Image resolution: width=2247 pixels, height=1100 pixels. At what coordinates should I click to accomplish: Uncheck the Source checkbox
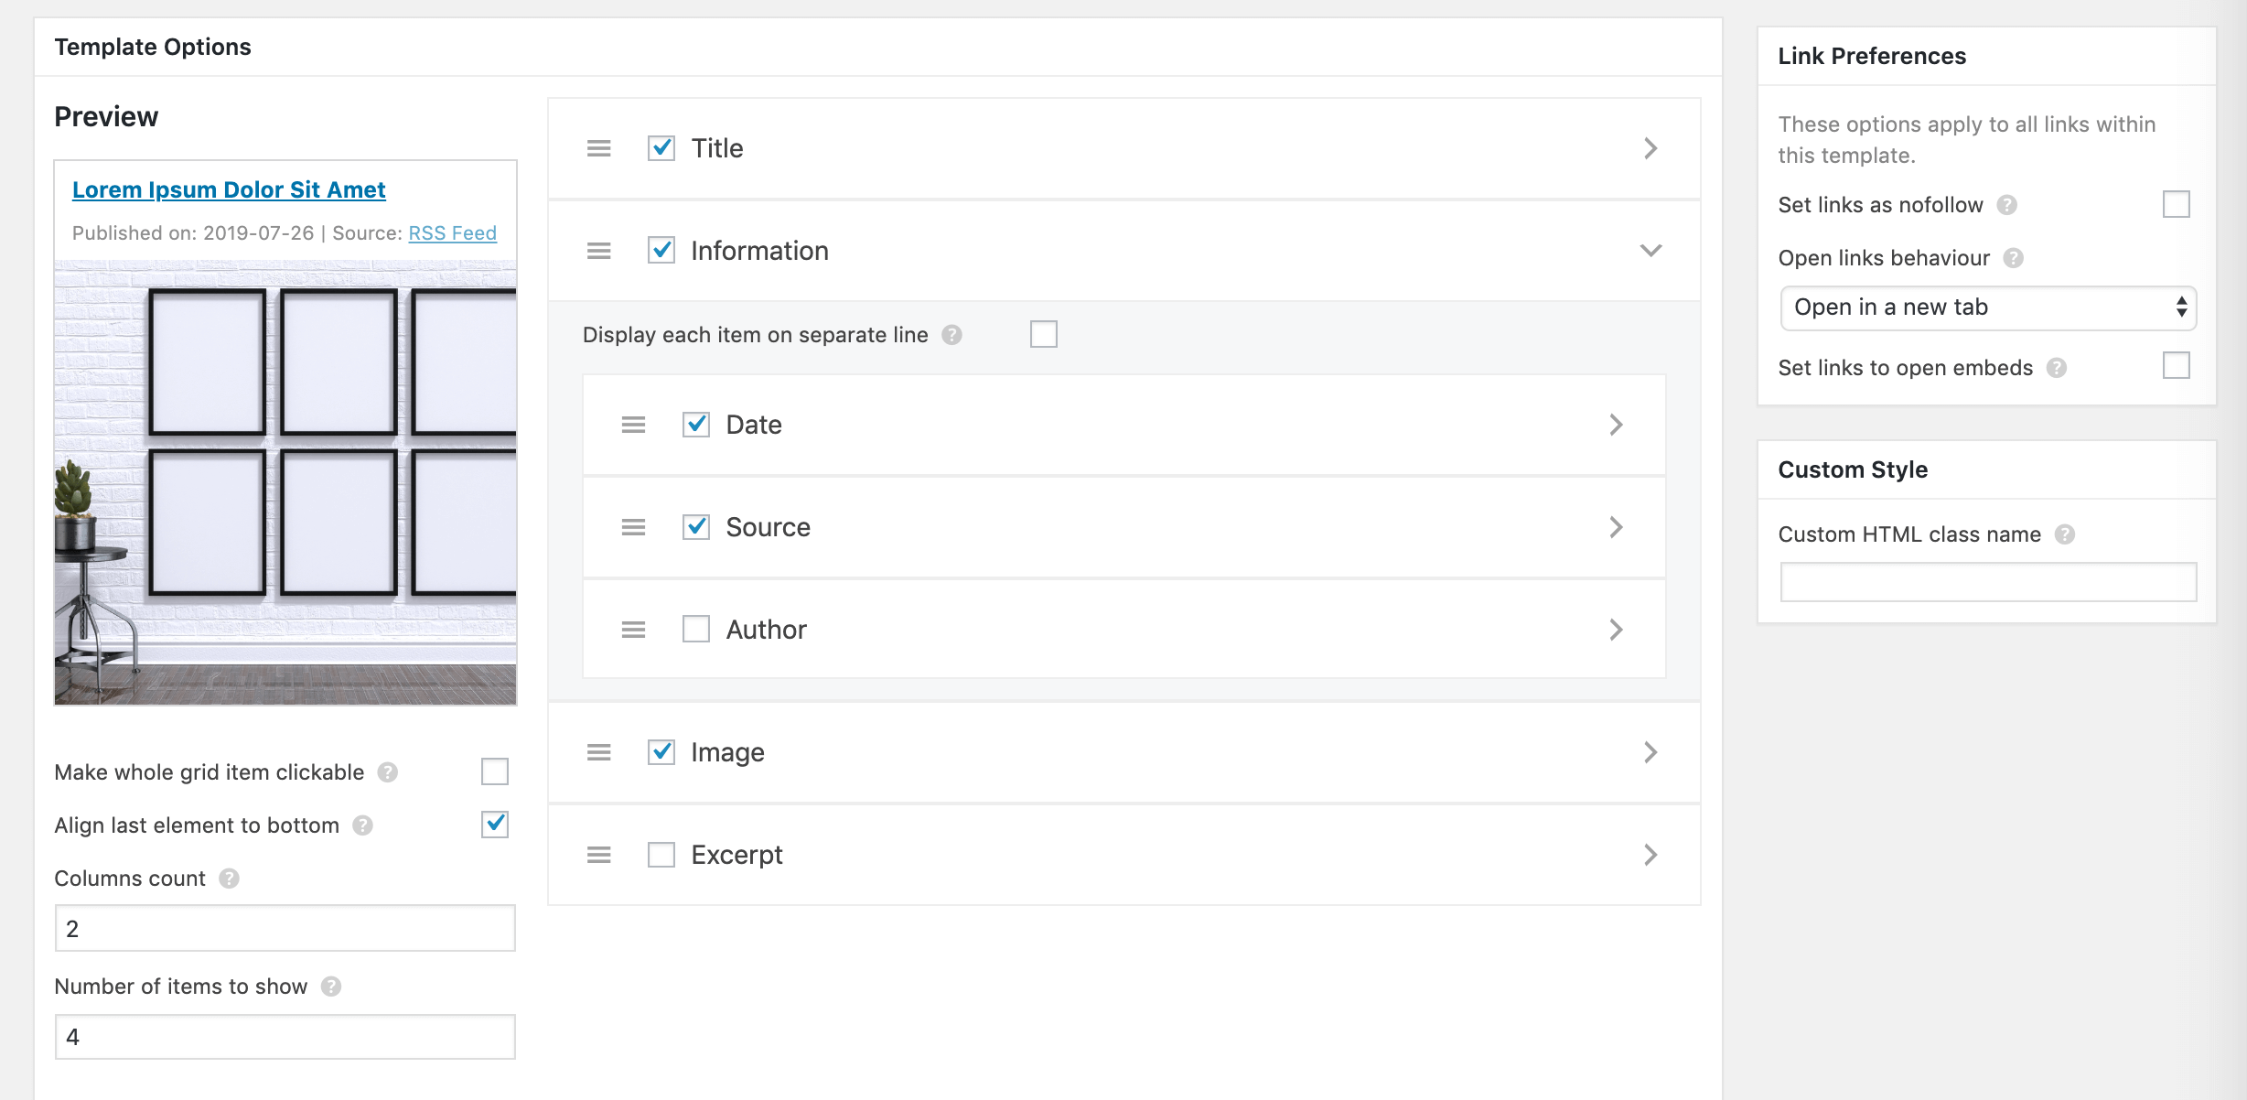696,527
